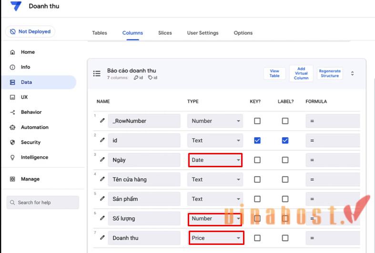
Task: Tick LABEL checkbox for Sản phẩm row
Action: click(x=285, y=199)
